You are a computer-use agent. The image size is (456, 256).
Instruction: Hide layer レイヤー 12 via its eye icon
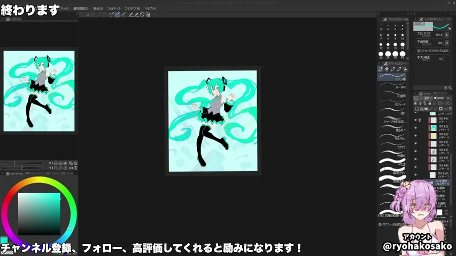pos(415,151)
